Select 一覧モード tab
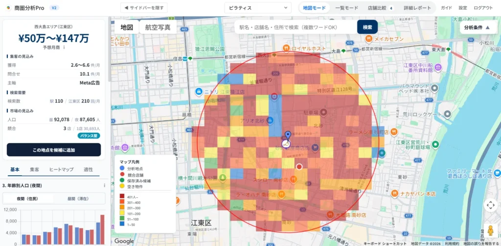Viewport: 501px width, 246px height. 347,8
